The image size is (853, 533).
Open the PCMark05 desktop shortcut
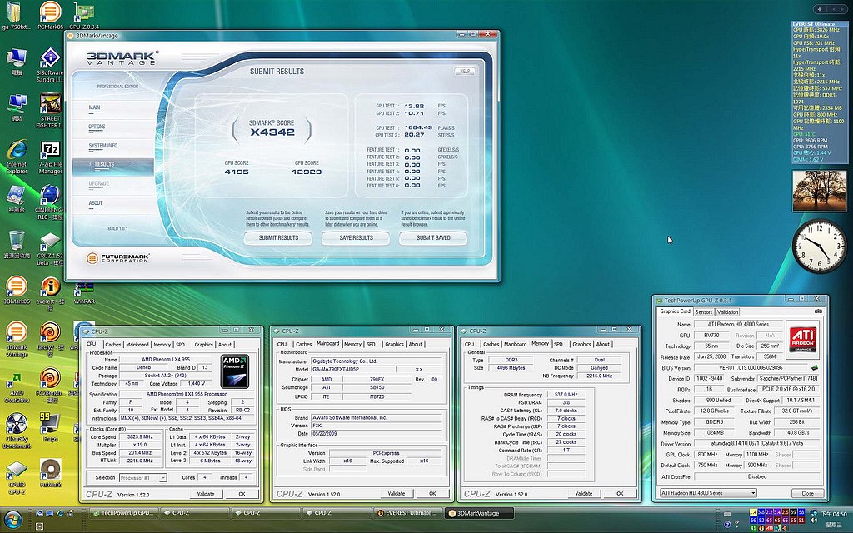pos(51,15)
